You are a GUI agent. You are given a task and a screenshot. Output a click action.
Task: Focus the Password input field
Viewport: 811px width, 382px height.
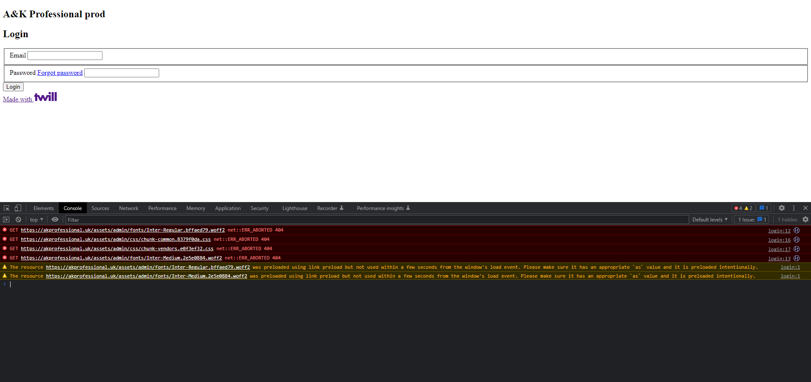click(121, 73)
